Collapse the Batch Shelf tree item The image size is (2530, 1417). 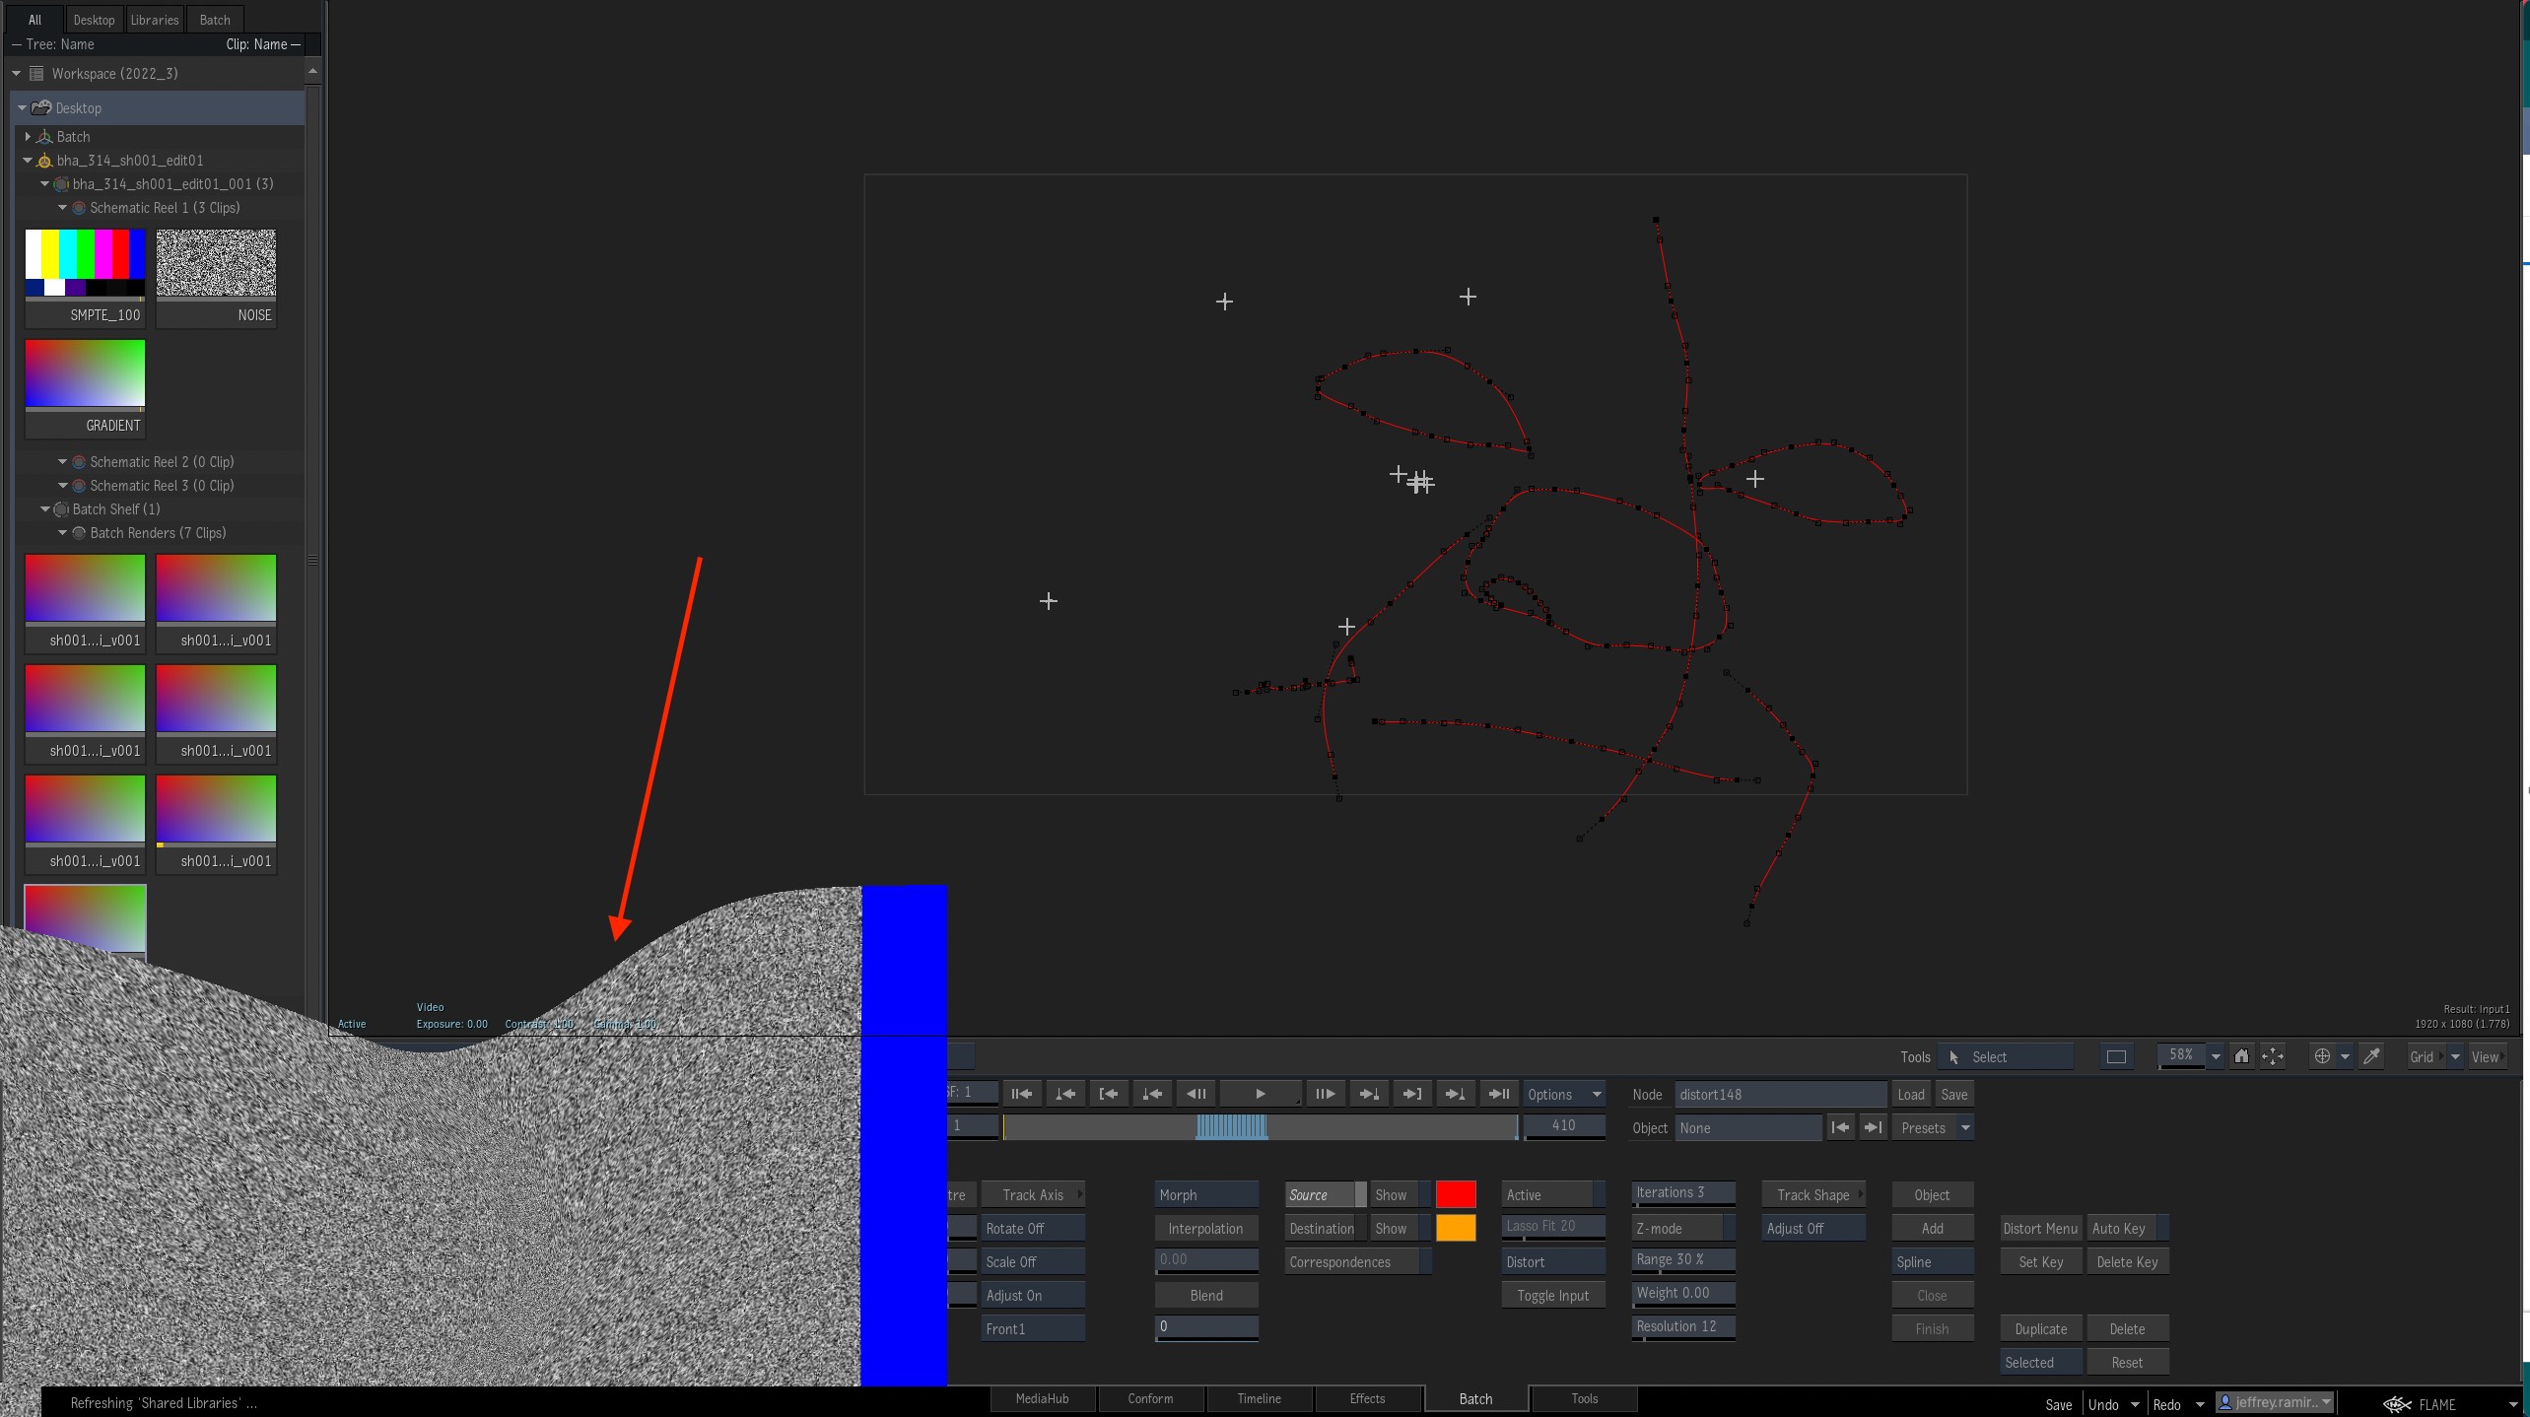point(45,509)
